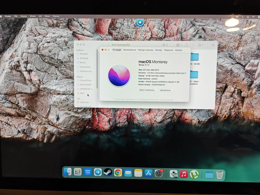Click the Tags icon in Finder toolbar
Viewport: 260px width, 195px height.
click(x=193, y=45)
